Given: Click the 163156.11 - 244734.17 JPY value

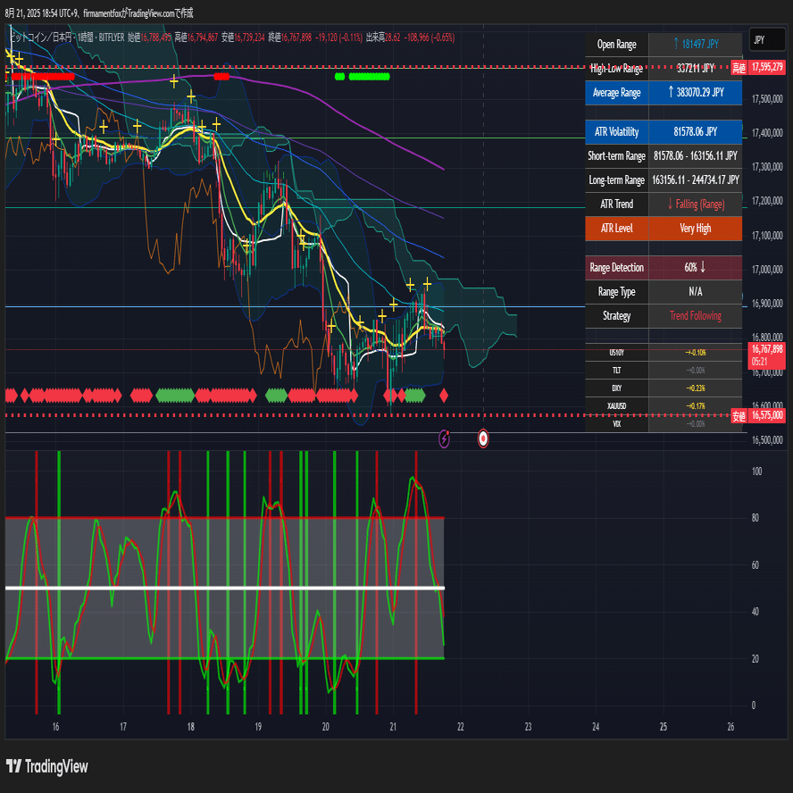Looking at the screenshot, I should pos(696,180).
